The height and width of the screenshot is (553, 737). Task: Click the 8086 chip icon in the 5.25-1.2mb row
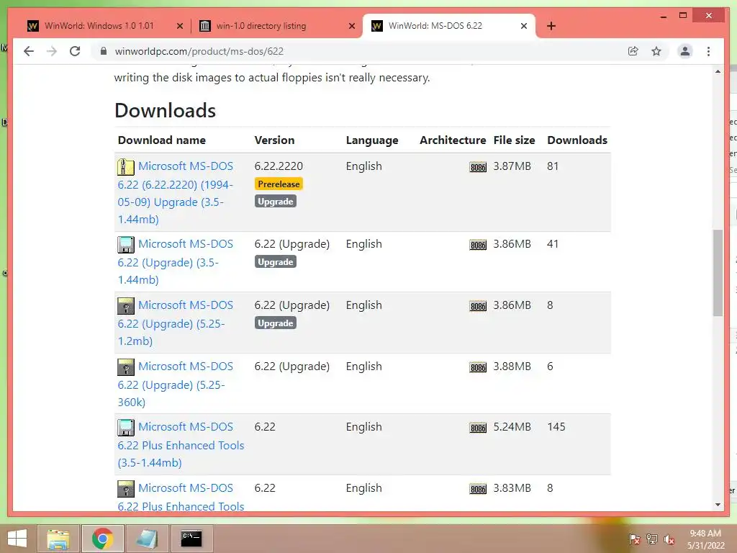[478, 306]
